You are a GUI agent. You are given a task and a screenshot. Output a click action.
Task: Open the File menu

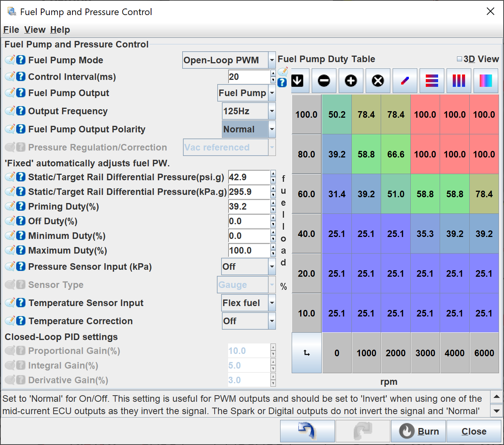11,30
